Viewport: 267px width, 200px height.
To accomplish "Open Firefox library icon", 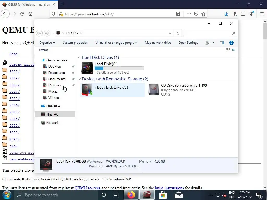I will point(235,14).
